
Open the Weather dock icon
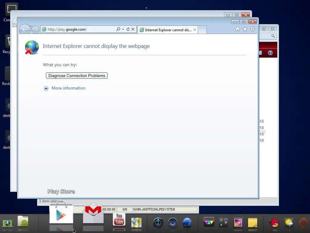point(289,222)
